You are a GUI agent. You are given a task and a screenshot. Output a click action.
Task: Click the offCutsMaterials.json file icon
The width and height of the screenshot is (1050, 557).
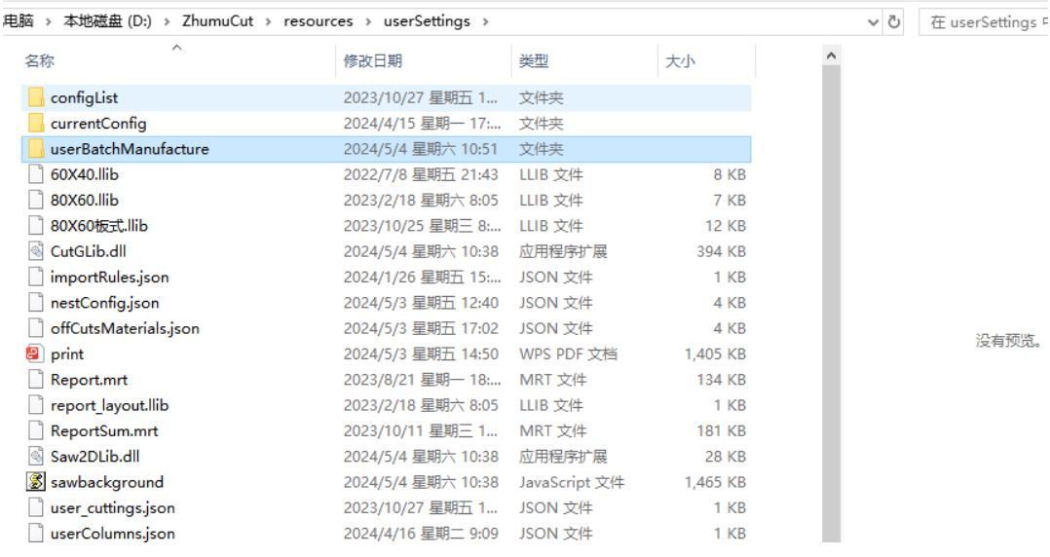coord(36,329)
